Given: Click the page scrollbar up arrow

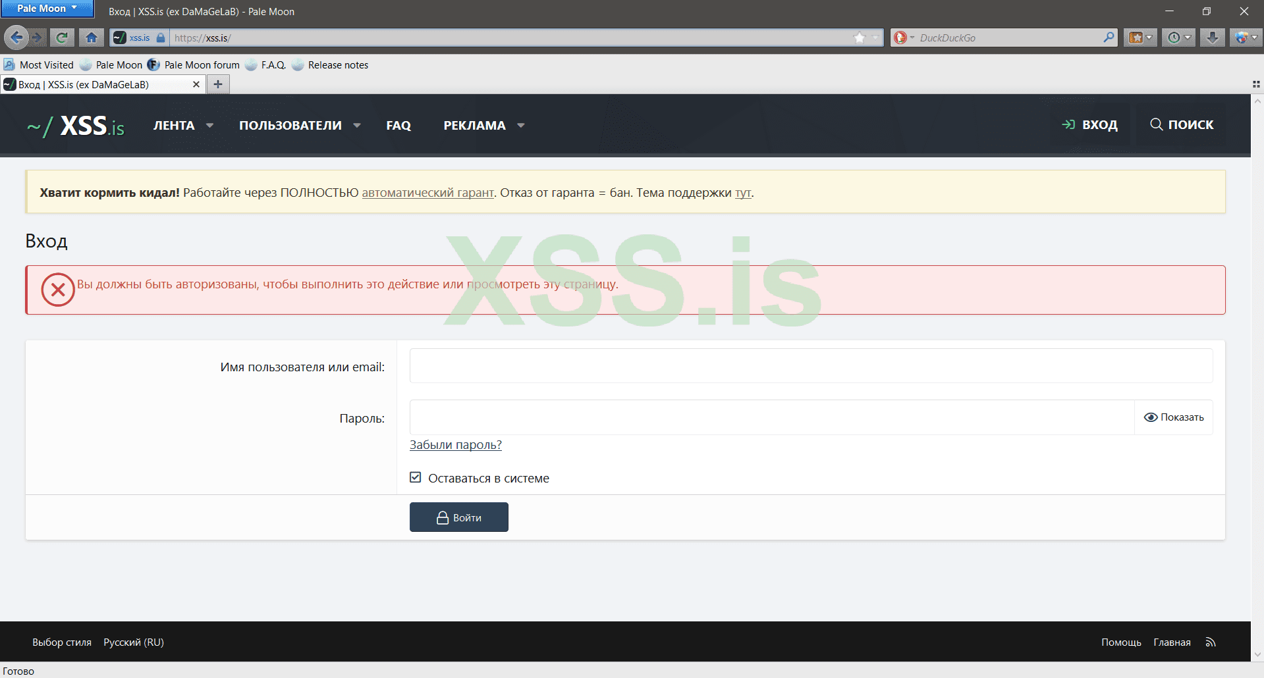Looking at the screenshot, I should click(1257, 101).
